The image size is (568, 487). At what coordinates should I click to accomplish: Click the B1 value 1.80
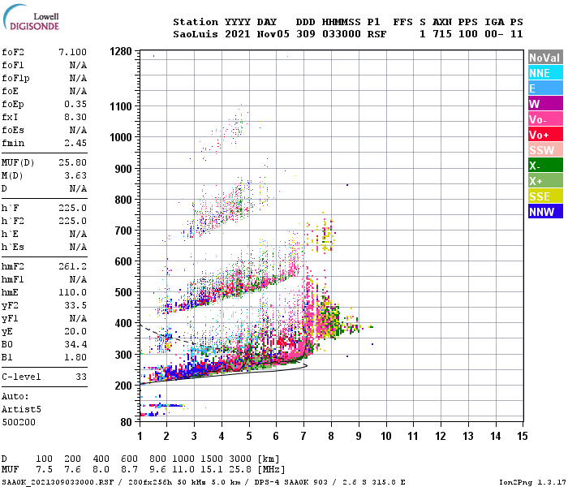[75, 357]
